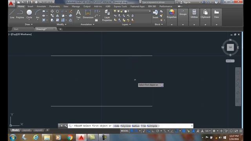251x141 pixels.
Task: Switch to the Insert ribbon tab
Action: 30,6
